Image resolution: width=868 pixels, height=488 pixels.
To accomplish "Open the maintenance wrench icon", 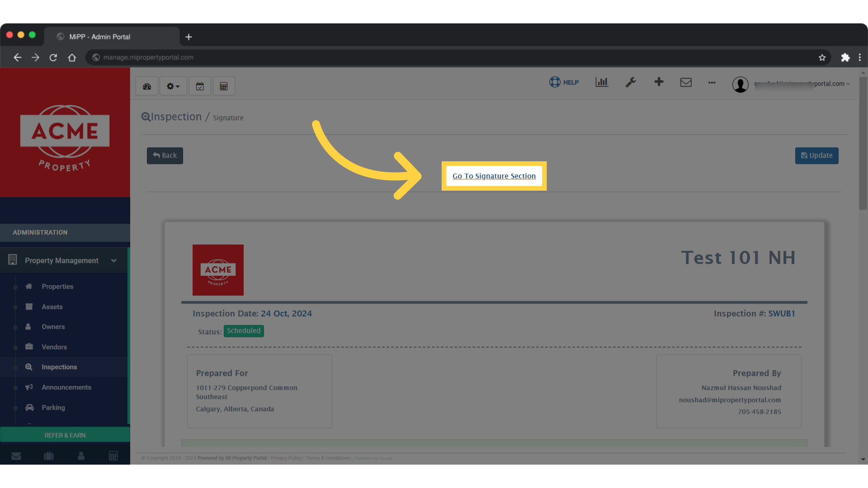I will pyautogui.click(x=630, y=82).
